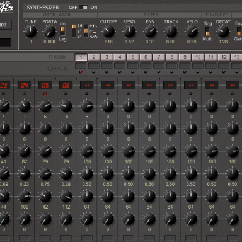Click step 04 knob showing 100
242x242 pixels.
coord(25,196)
